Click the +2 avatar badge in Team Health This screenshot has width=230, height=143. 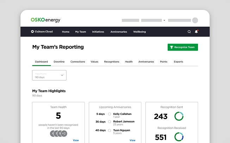click(x=64, y=134)
